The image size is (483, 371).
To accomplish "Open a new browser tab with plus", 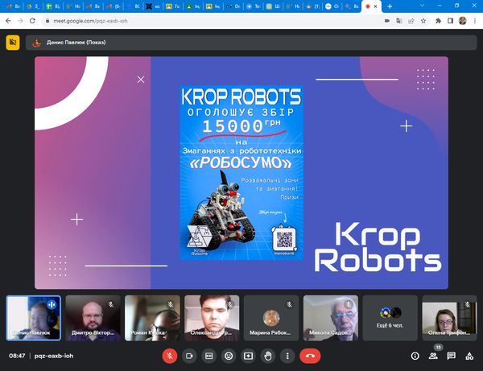I will (x=390, y=6).
